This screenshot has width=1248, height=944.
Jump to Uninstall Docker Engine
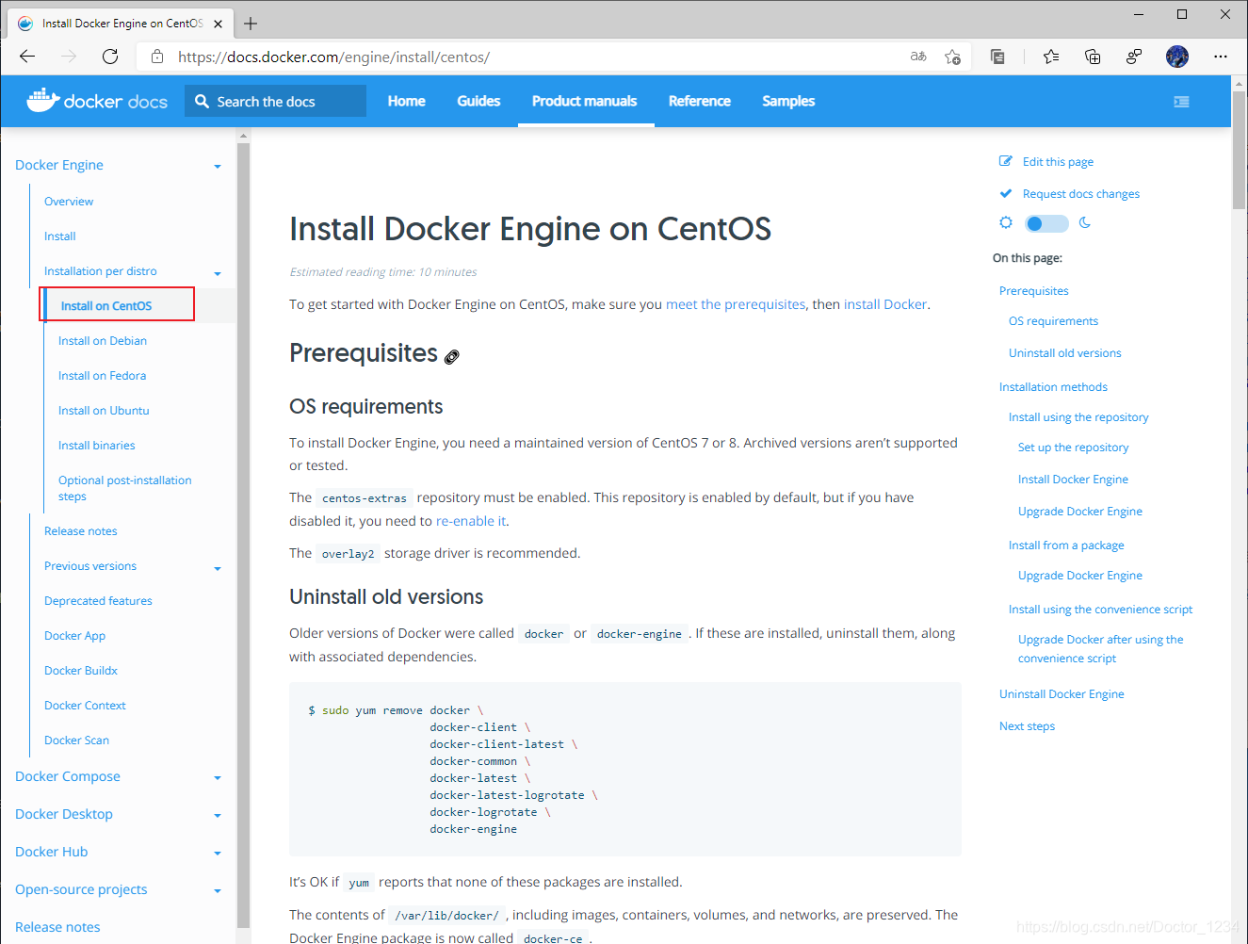click(x=1062, y=694)
